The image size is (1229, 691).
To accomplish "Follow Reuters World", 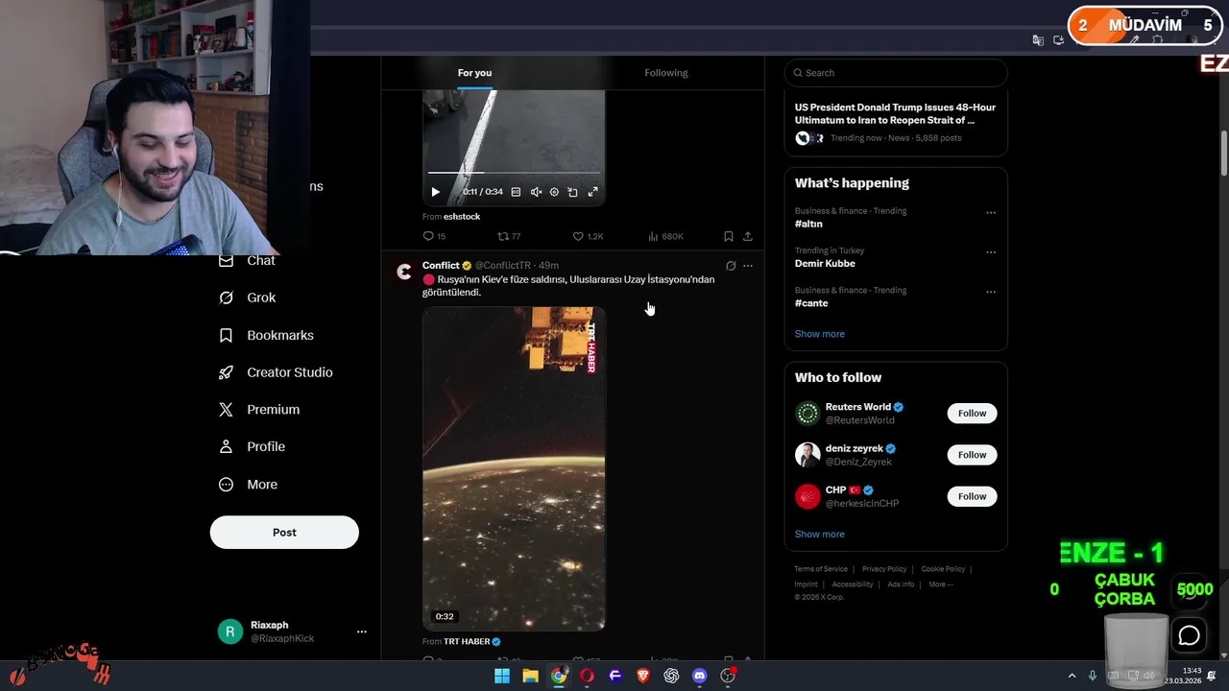I will click(x=972, y=414).
